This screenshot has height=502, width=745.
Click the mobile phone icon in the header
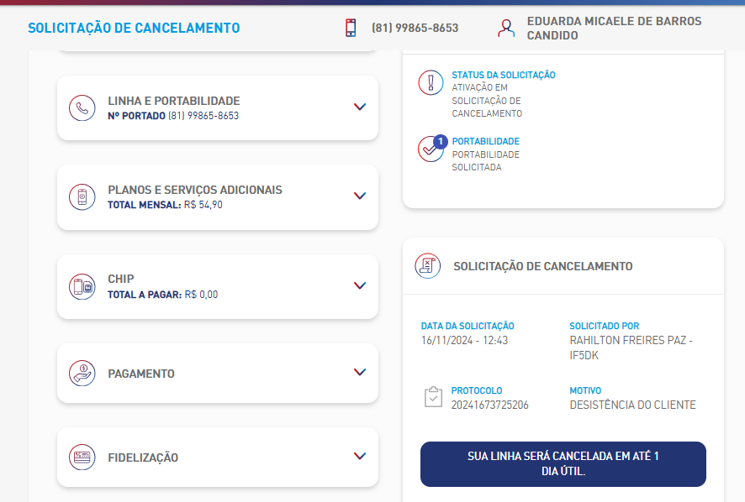pos(351,28)
